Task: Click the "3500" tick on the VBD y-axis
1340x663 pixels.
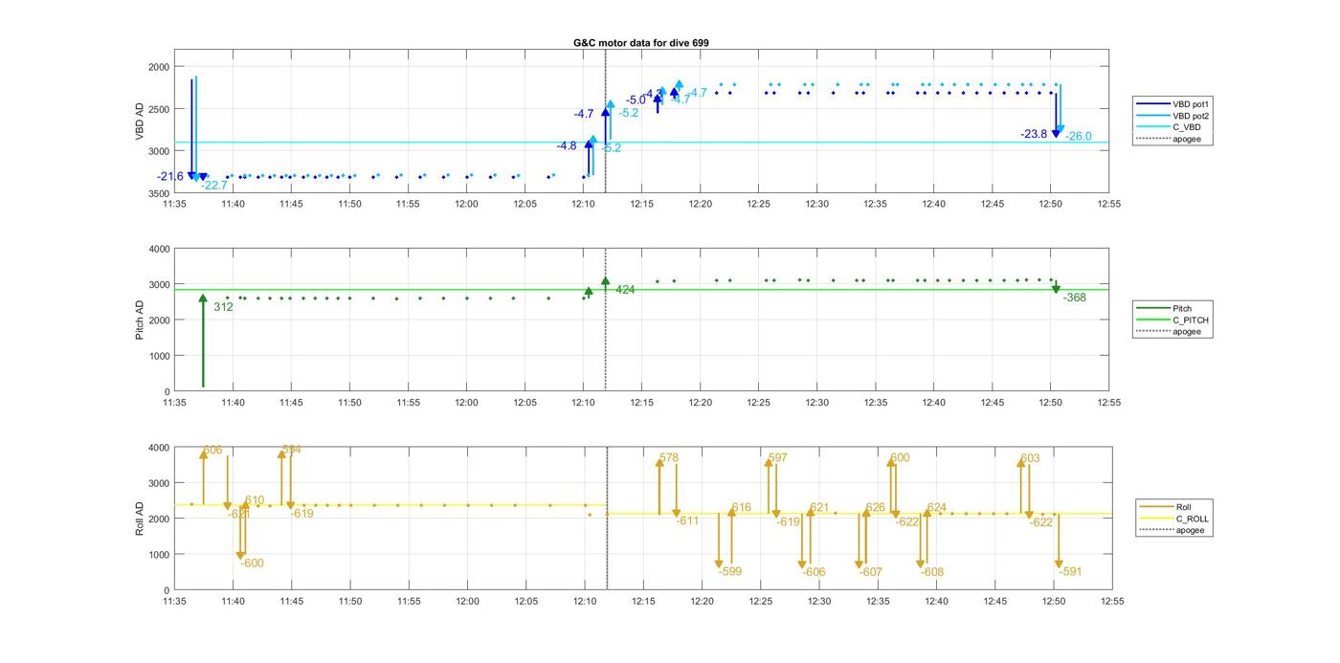Action: 159,193
